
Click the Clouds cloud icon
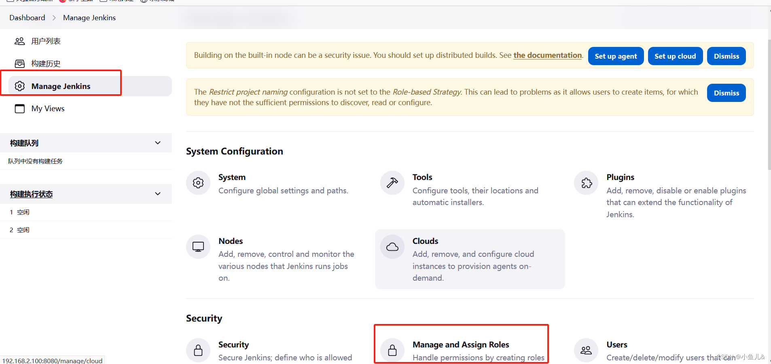[x=392, y=247]
